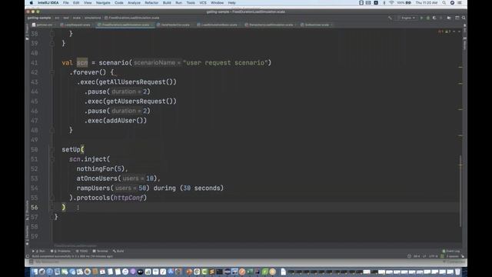Click the FixedDurationLoadSimulation.scala breadcrumb
Image resolution: width=492 pixels, height=277 pixels.
click(x=132, y=18)
